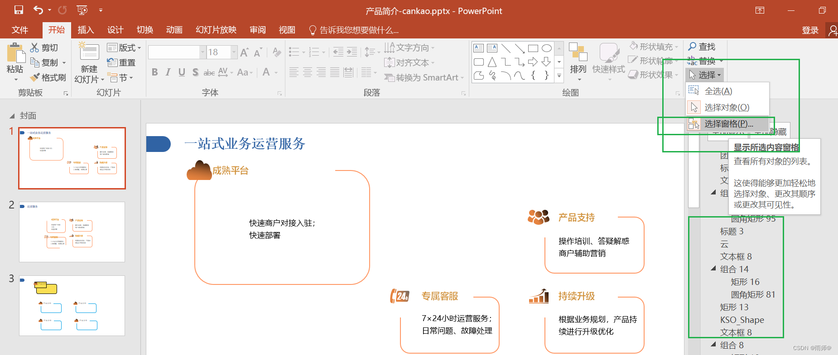This screenshot has height=355, width=838.
Task: Switch to the 动画 (Animations) tab
Action: click(x=174, y=30)
